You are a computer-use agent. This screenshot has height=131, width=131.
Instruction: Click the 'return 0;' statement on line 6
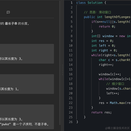click(107, 26)
